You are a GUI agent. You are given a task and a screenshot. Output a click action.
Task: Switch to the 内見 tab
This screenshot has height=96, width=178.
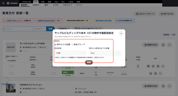pyautogui.click(x=56, y=2)
